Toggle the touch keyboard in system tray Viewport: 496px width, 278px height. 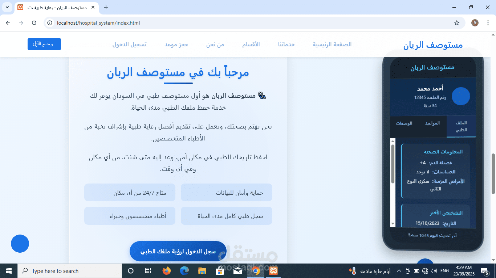click(x=407, y=270)
